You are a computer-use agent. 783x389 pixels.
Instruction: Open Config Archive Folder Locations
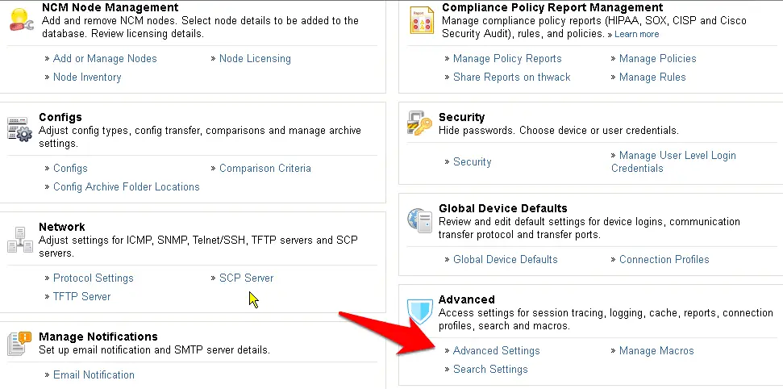127,187
